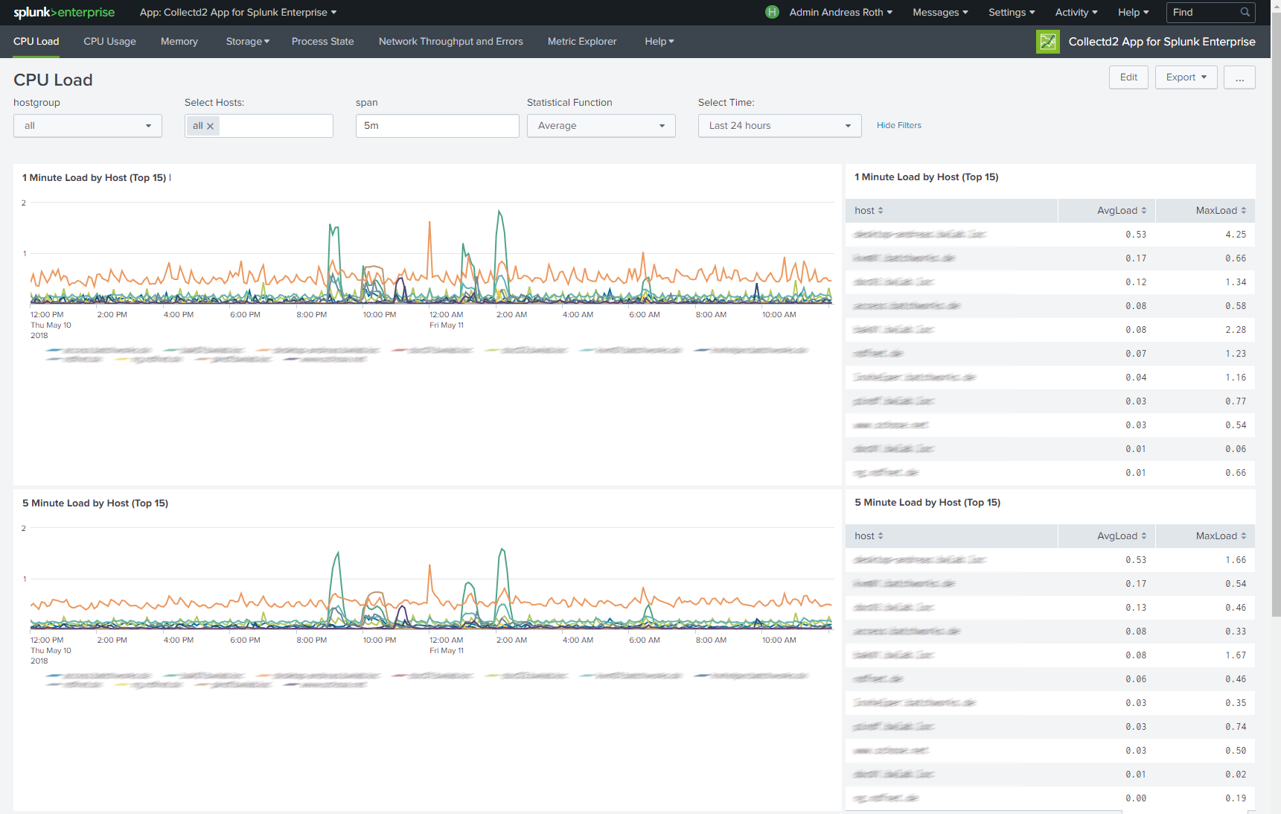Click the Hide Filters link

point(898,126)
